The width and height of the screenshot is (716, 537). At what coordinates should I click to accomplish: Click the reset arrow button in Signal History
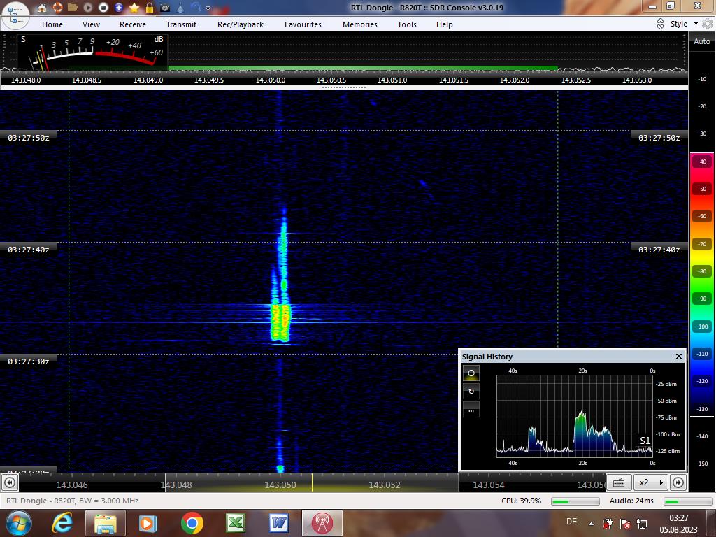point(471,392)
